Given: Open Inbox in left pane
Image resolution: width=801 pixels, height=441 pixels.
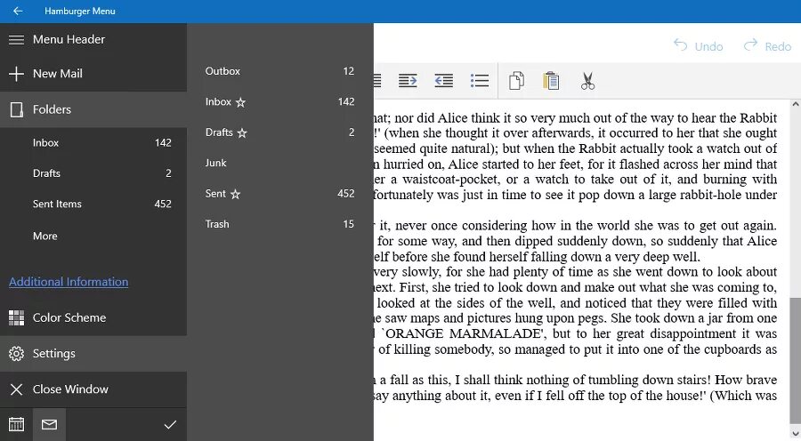Looking at the screenshot, I should point(93,143).
